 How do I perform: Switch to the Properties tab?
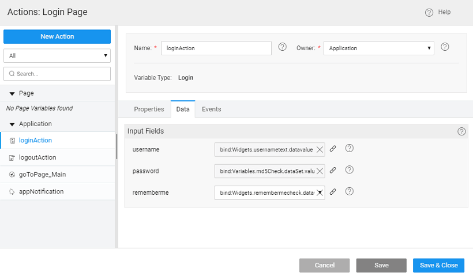(149, 109)
